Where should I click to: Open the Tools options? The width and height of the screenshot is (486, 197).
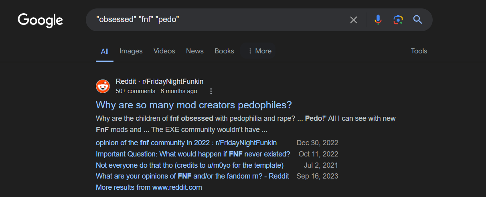(x=419, y=51)
